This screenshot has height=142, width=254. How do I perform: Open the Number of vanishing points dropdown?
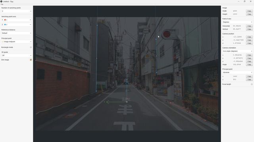(x=17, y=11)
